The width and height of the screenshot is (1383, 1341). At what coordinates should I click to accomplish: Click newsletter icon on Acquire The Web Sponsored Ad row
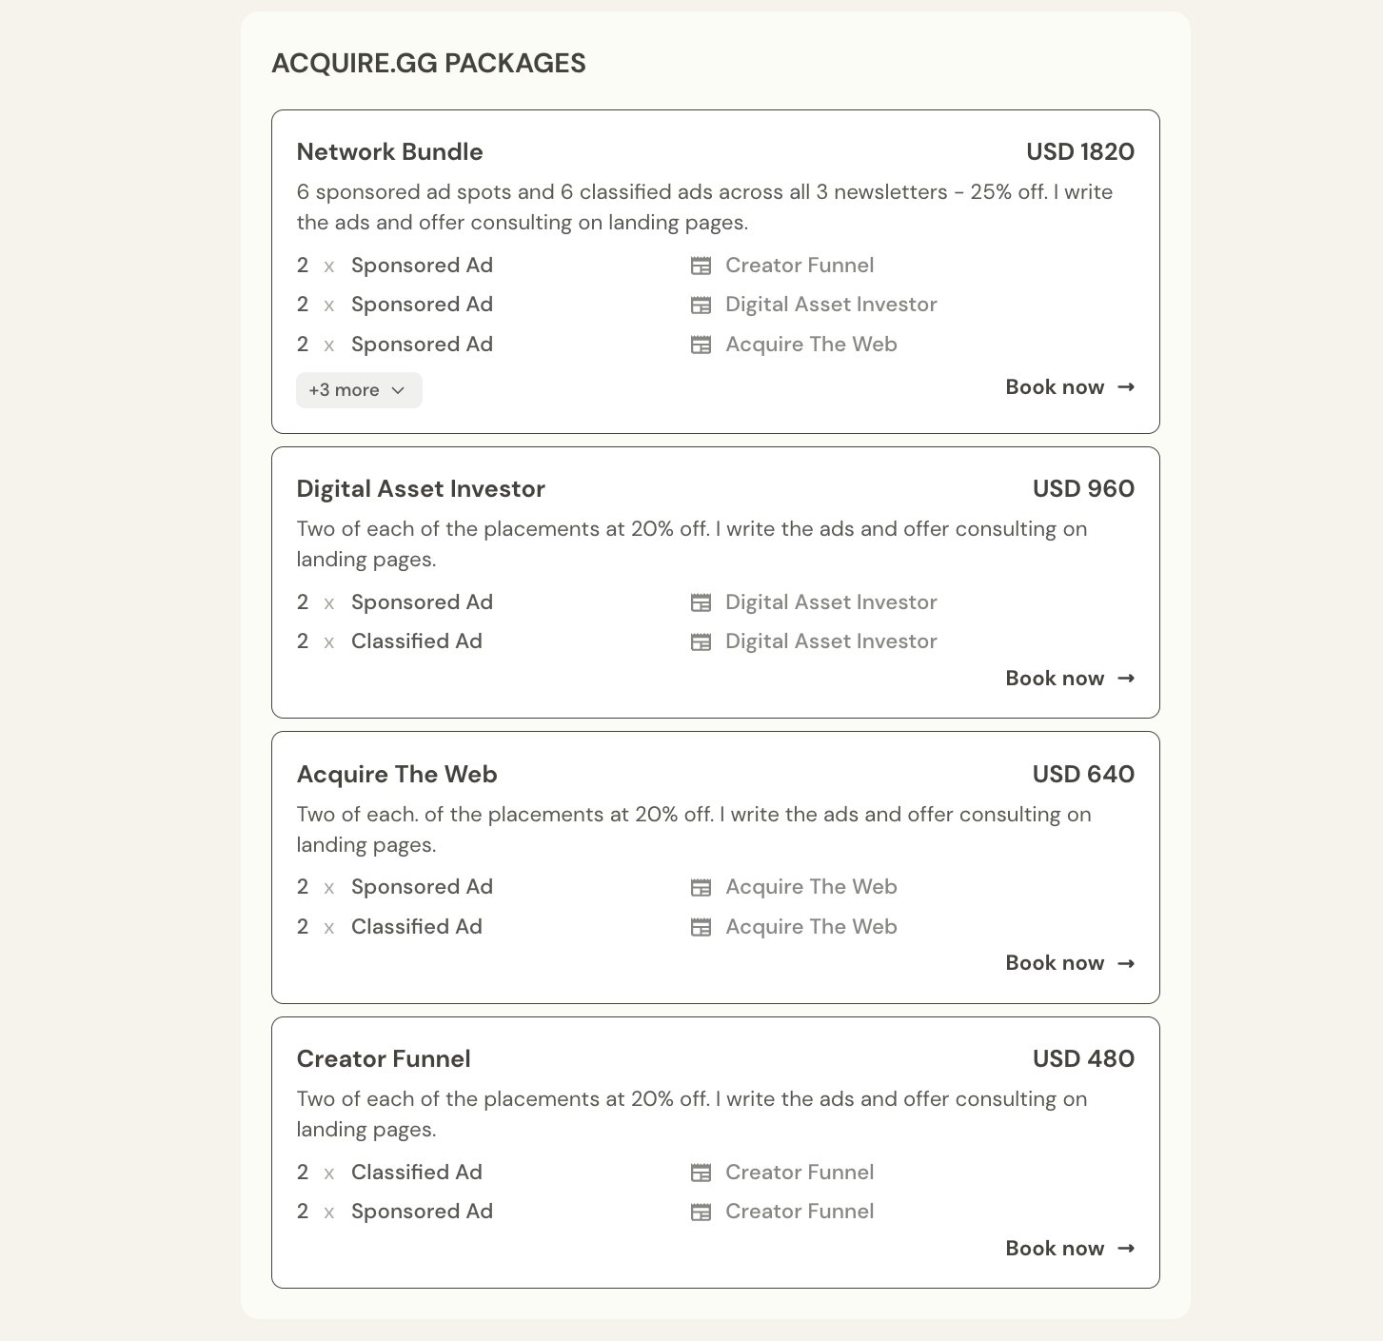coord(701,888)
